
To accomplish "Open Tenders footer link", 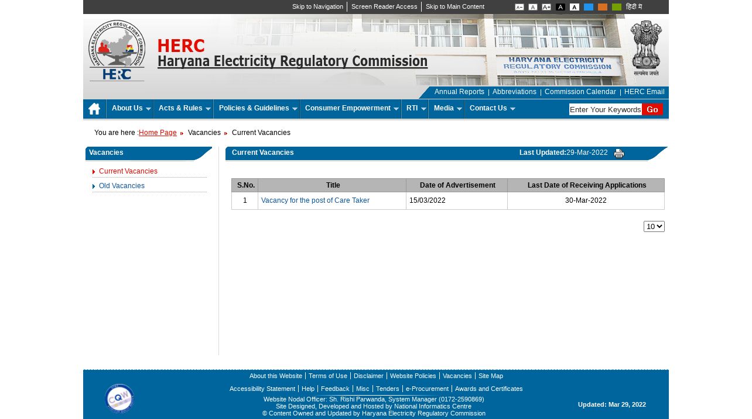I will 388,389.
